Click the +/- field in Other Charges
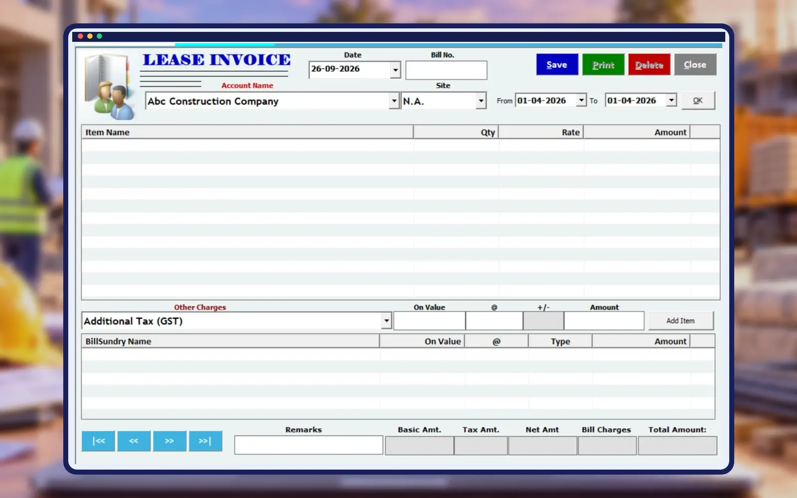The width and height of the screenshot is (797, 498). (x=543, y=321)
